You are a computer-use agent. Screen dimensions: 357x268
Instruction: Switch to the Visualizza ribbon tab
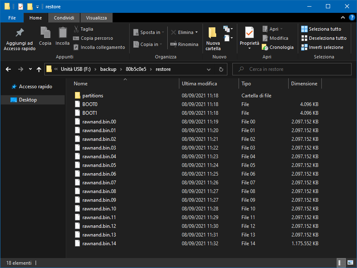(x=96, y=18)
